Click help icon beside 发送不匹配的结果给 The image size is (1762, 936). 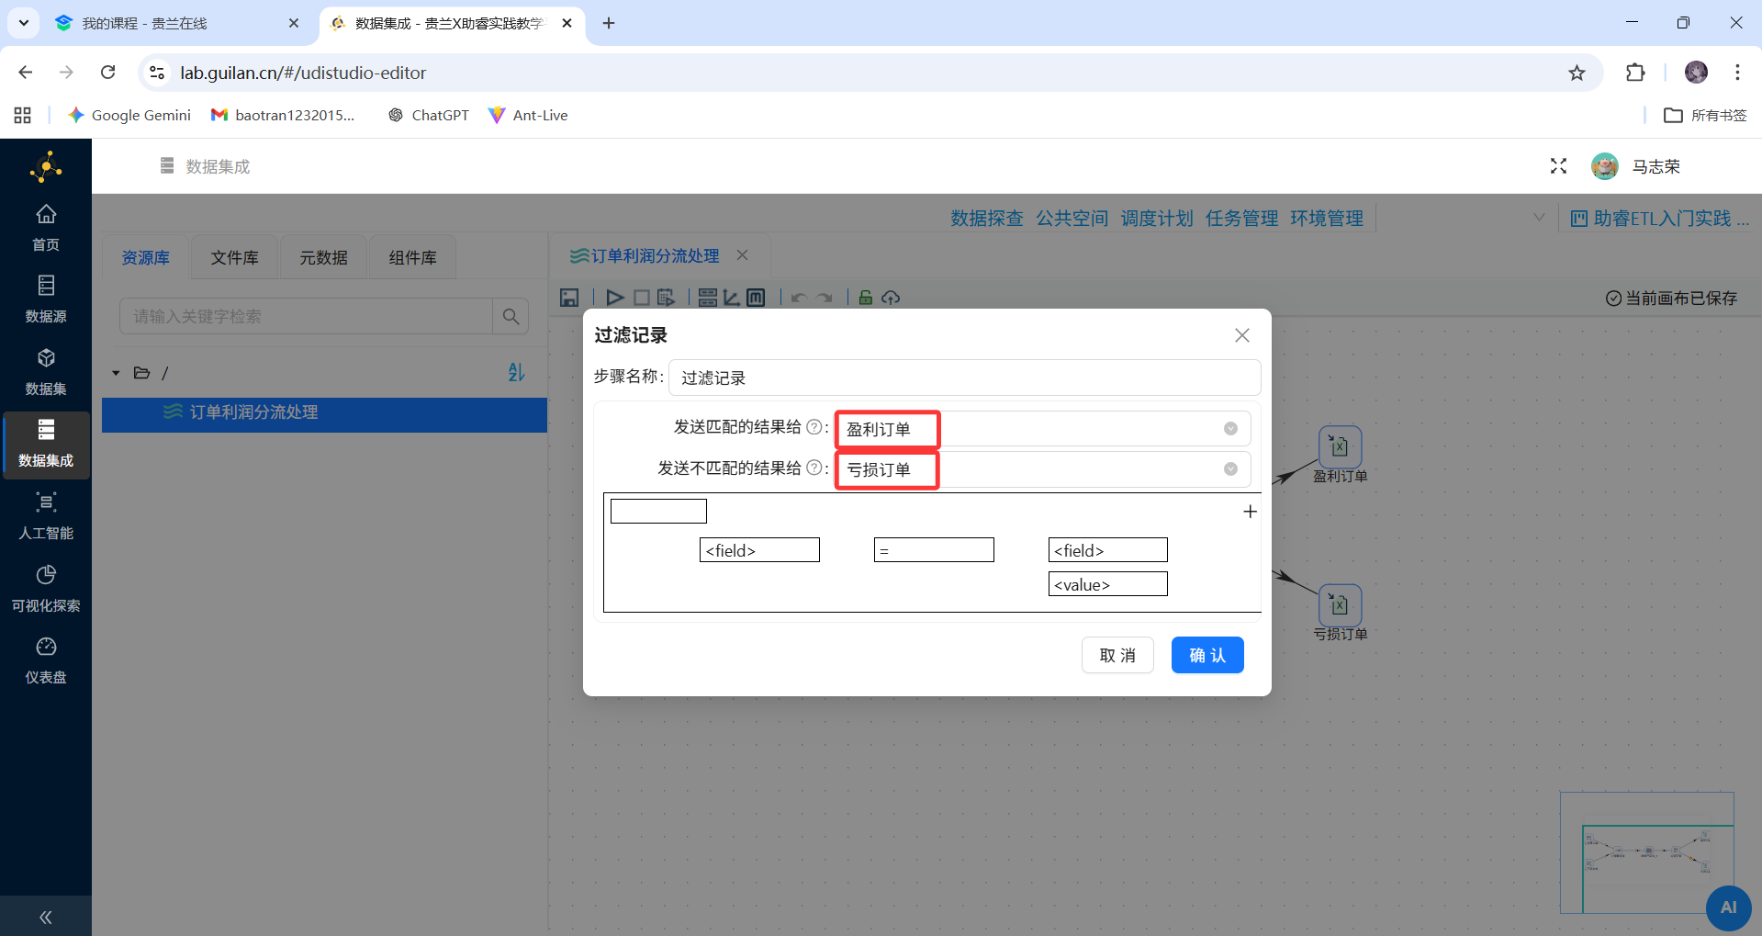click(814, 468)
